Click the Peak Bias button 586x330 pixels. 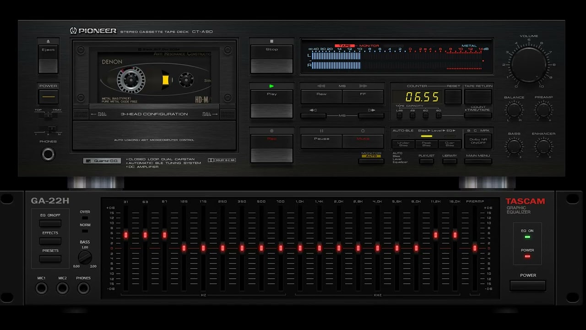(426, 144)
